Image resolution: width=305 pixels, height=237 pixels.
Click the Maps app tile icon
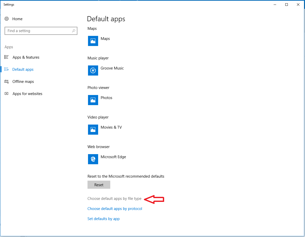coord(93,41)
